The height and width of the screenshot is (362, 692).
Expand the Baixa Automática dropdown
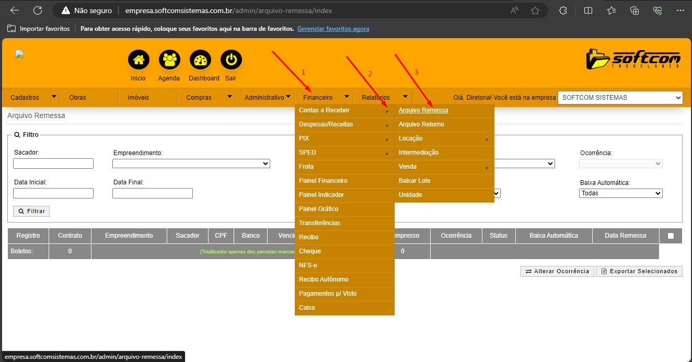pyautogui.click(x=620, y=193)
